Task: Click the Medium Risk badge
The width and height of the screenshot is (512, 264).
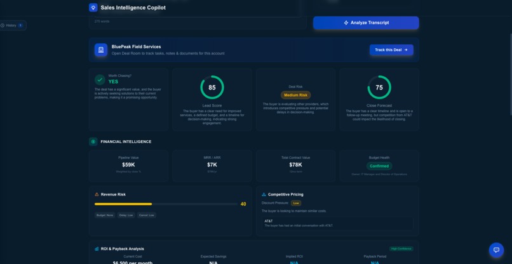Action: point(295,95)
